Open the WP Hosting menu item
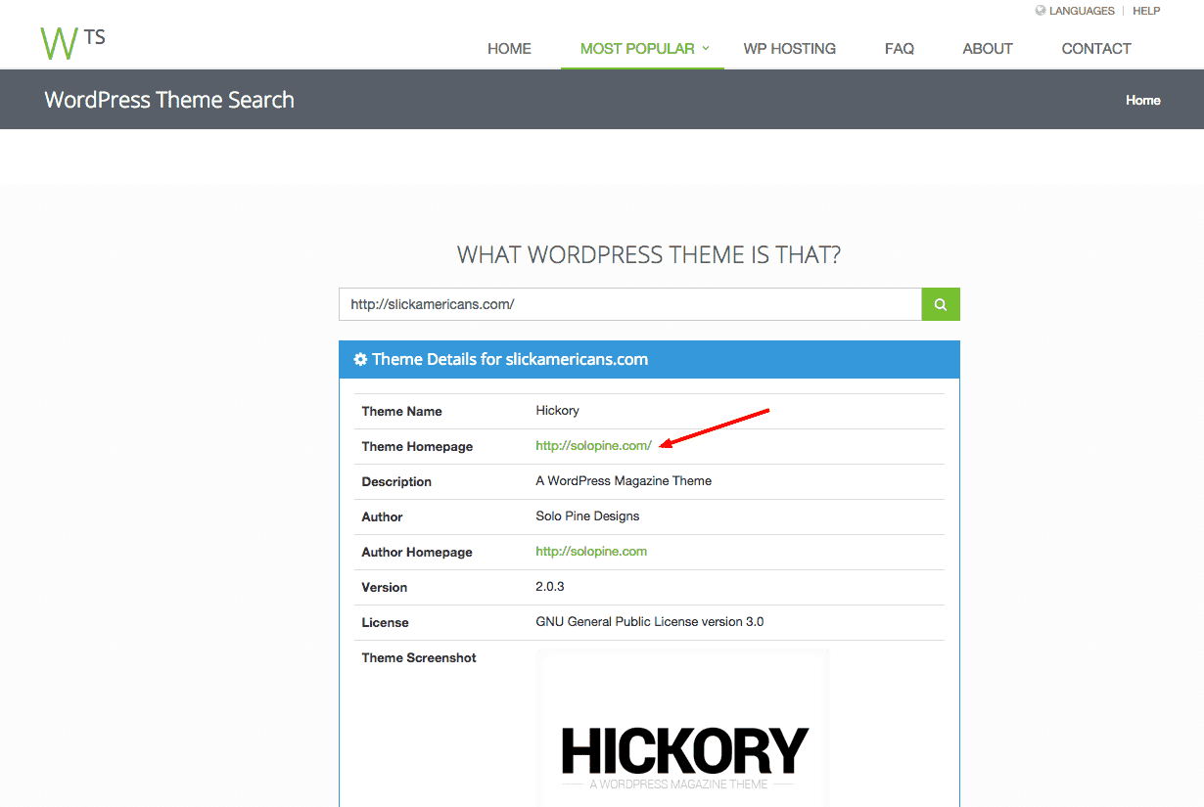This screenshot has height=807, width=1204. pyautogui.click(x=789, y=49)
